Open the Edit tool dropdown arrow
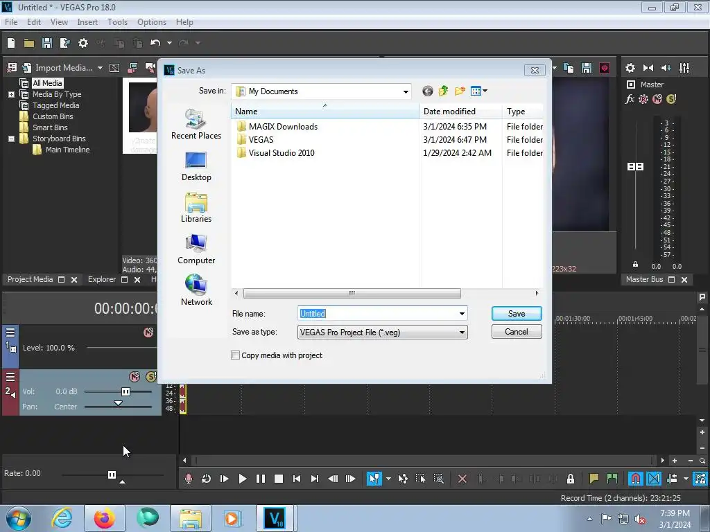The height and width of the screenshot is (532, 710). tap(388, 479)
